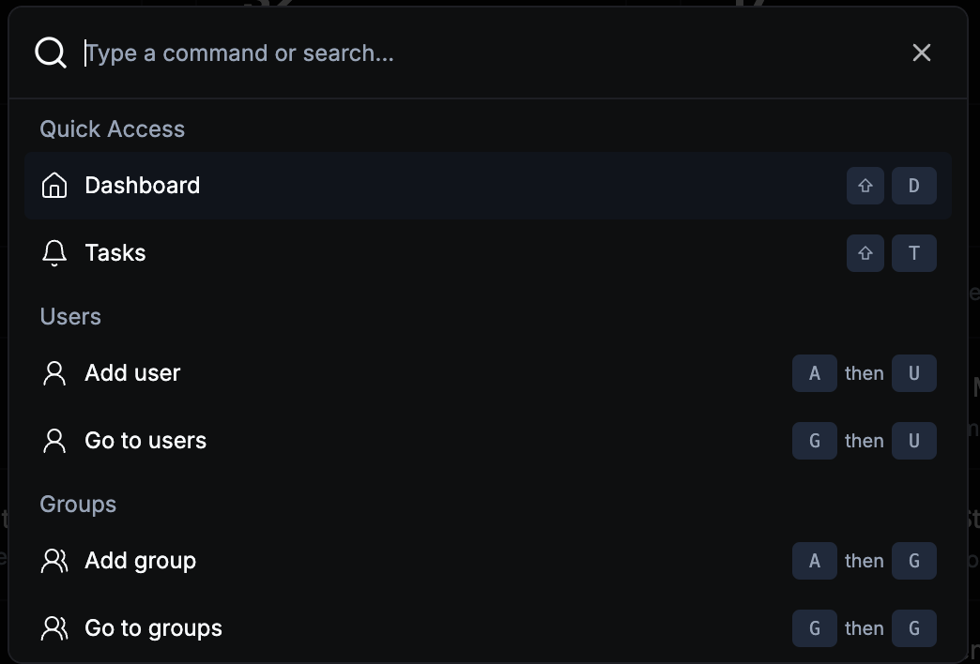Close the command palette with X
Screen dimensions: 980x664
pyautogui.click(x=921, y=53)
